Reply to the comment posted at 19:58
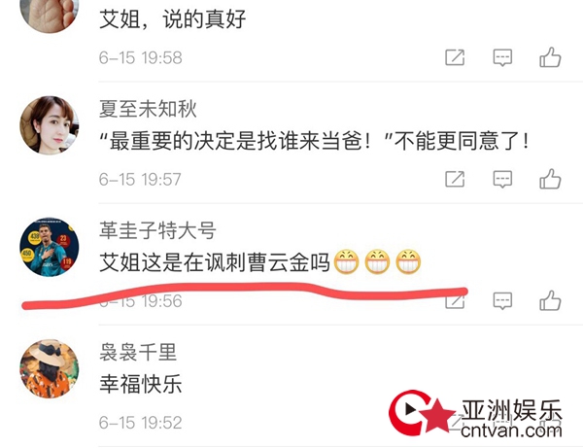This screenshot has width=583, height=448. pos(502,57)
